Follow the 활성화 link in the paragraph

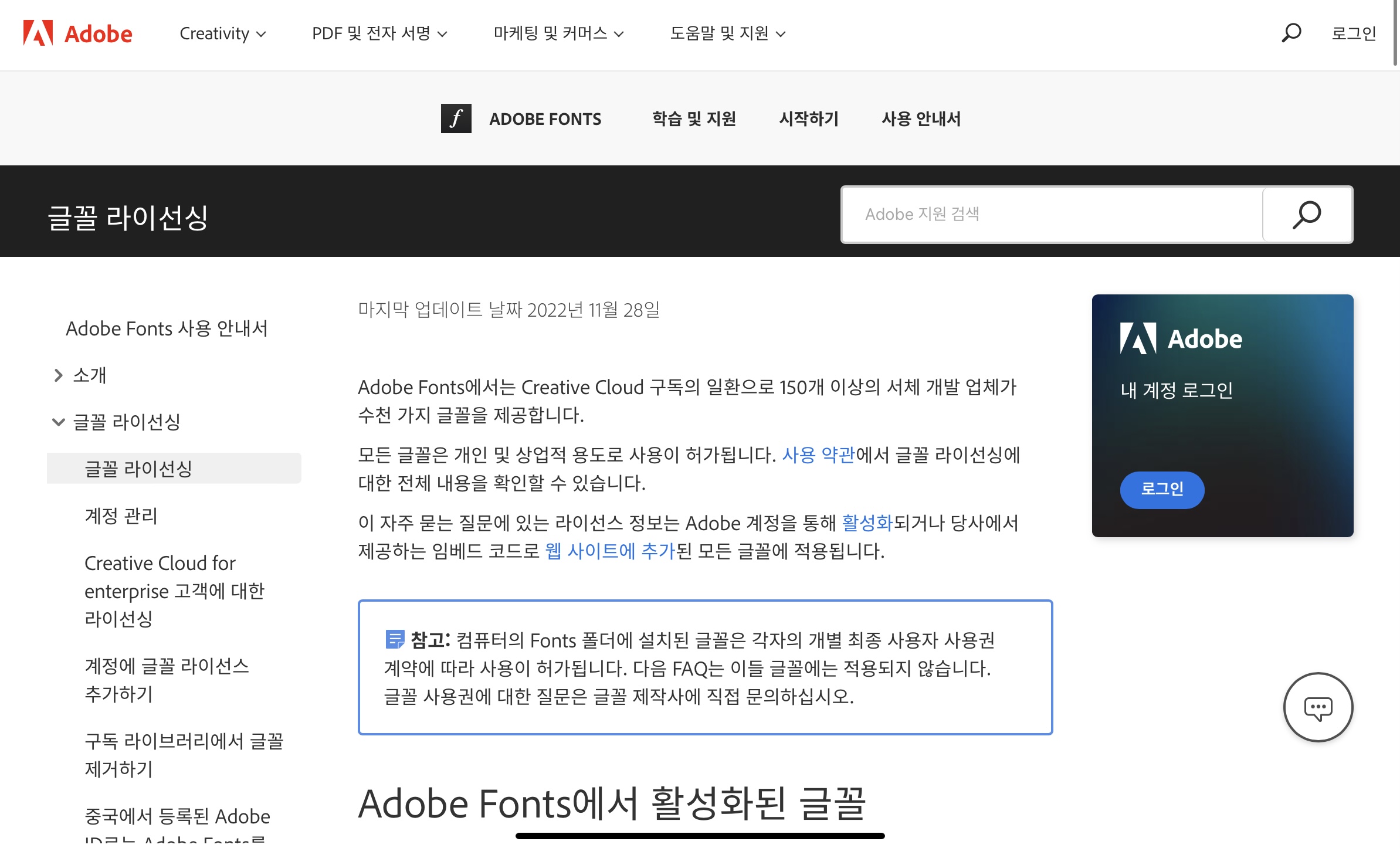tap(867, 523)
